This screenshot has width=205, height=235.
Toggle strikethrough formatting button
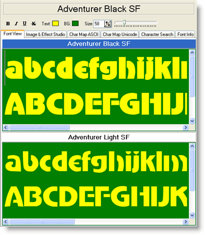pyautogui.click(x=33, y=23)
